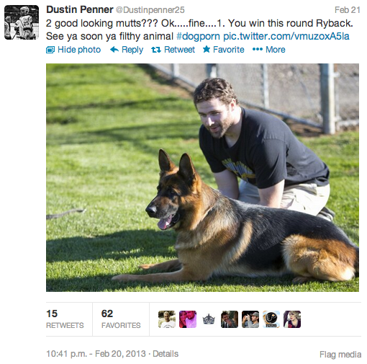367x364 pixels.
Task: Click the @Dustinpenner25 handle
Action: pyautogui.click(x=150, y=10)
